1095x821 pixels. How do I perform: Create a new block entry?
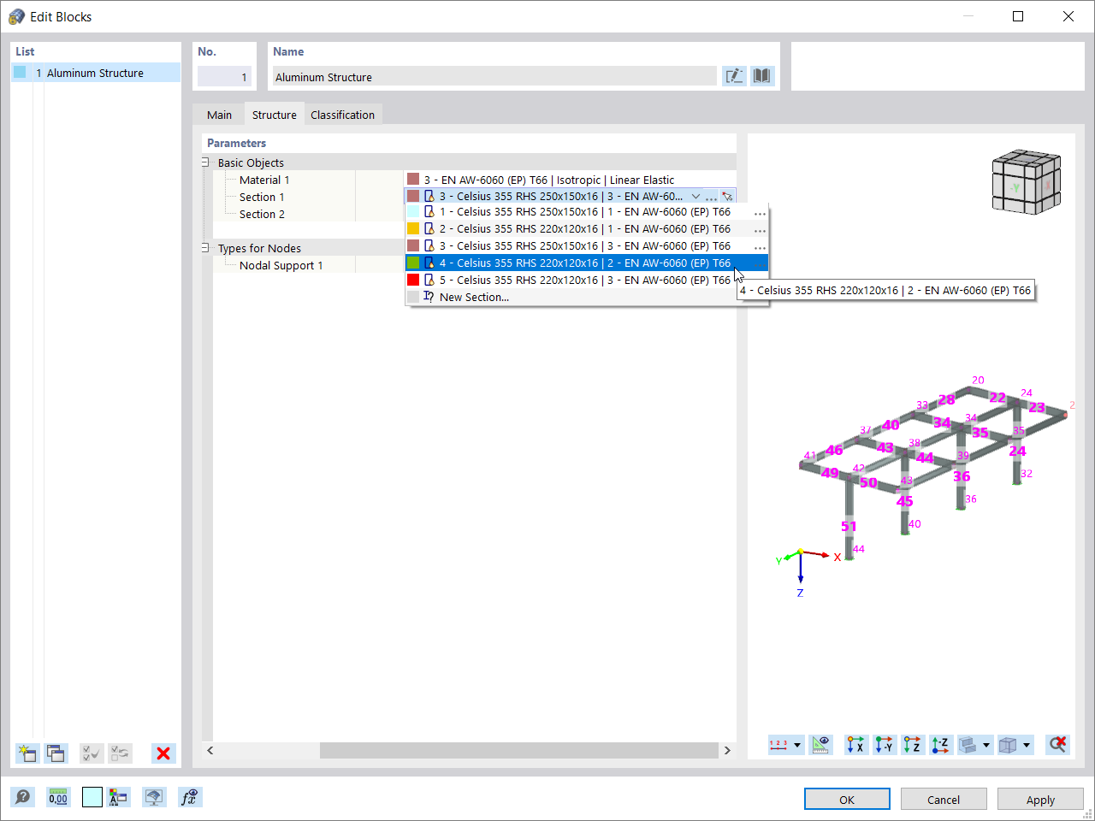[27, 753]
